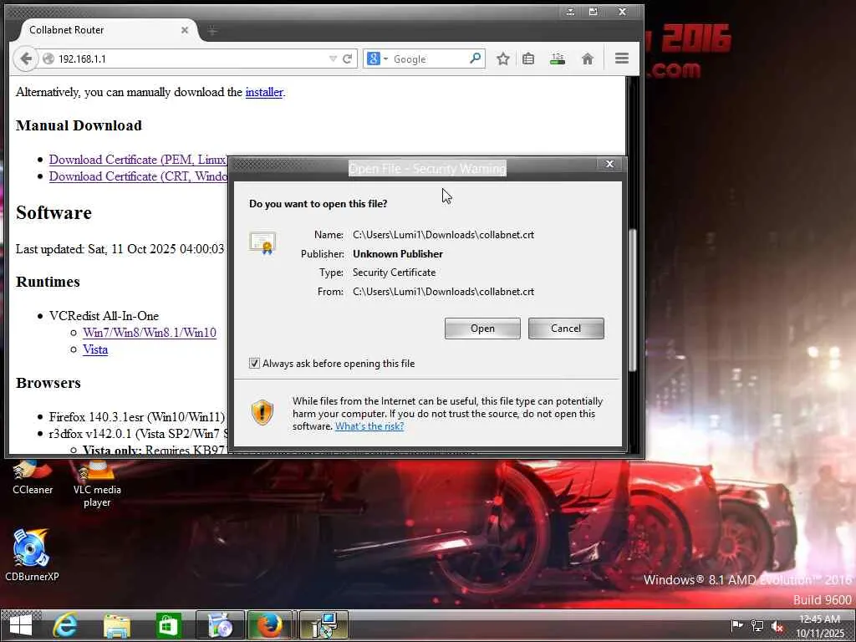
Task: Open the URL history dropdown arrow
Action: [333, 59]
